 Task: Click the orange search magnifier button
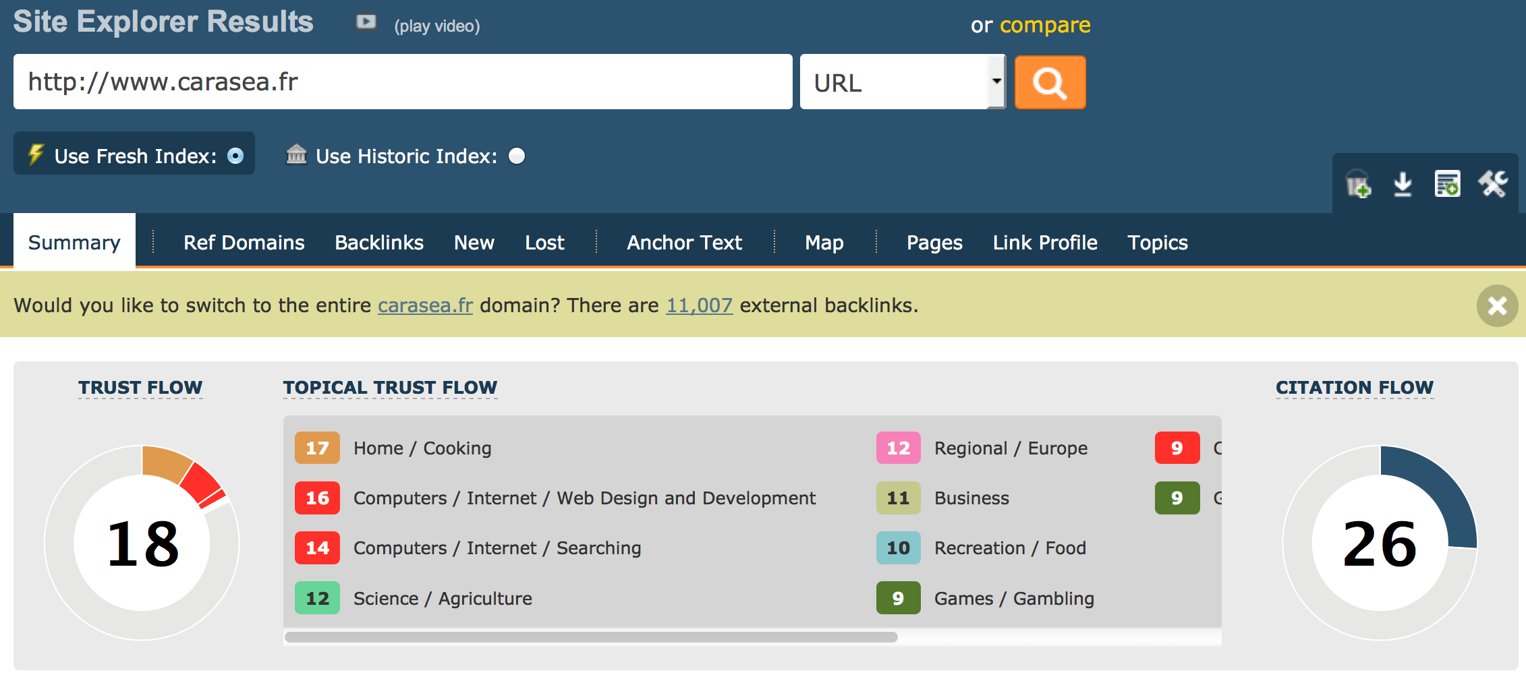point(1050,82)
